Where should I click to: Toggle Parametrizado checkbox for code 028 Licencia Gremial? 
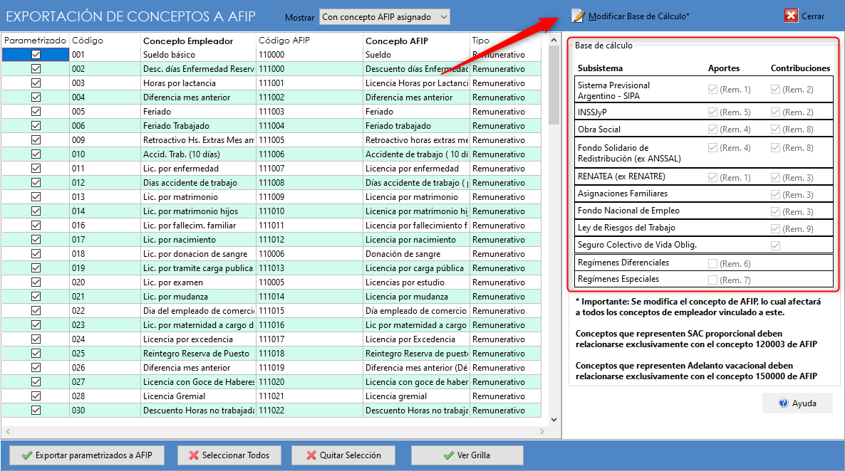(x=36, y=396)
